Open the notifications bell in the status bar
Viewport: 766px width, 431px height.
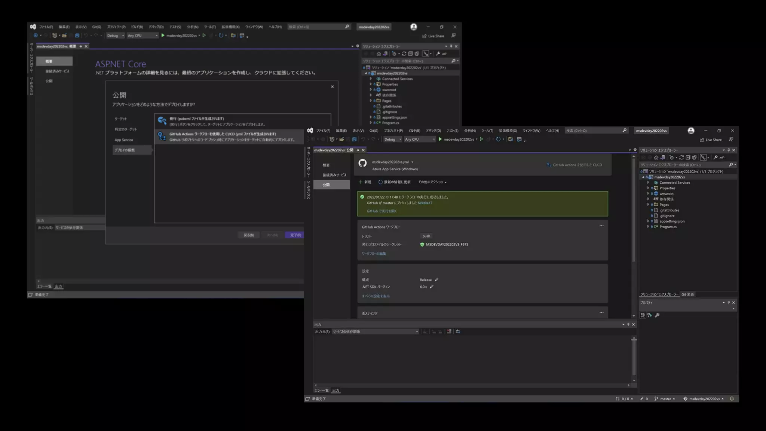click(x=732, y=399)
